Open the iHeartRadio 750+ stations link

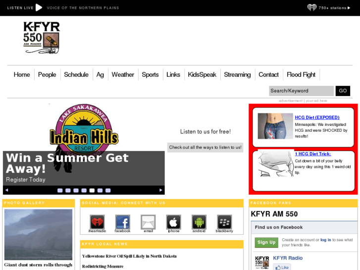click(x=329, y=8)
